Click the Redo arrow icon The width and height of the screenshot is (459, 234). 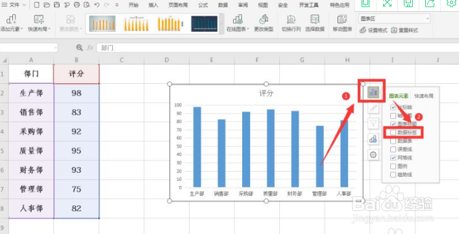coord(106,5)
